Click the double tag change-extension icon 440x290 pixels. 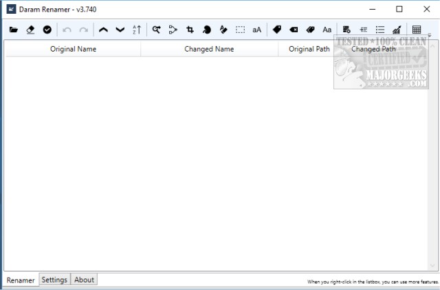click(310, 30)
